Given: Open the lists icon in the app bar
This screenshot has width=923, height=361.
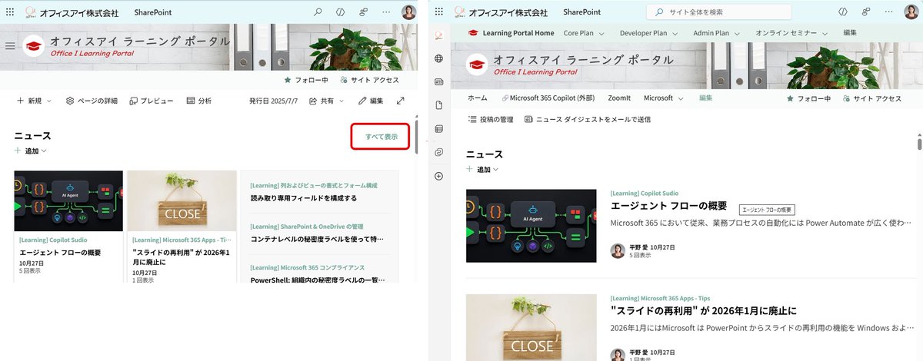Looking at the screenshot, I should point(439,129).
